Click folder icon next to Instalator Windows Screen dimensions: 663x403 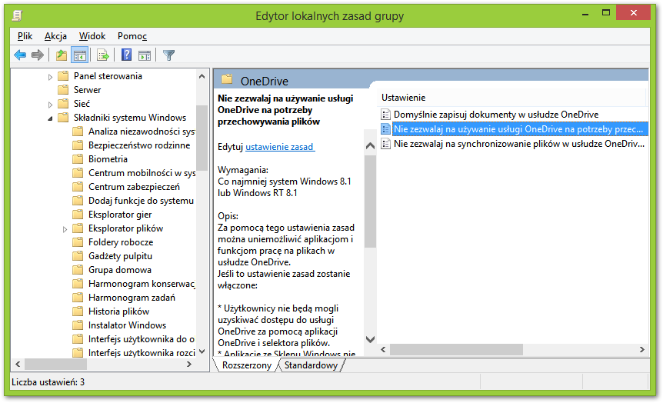[78, 325]
